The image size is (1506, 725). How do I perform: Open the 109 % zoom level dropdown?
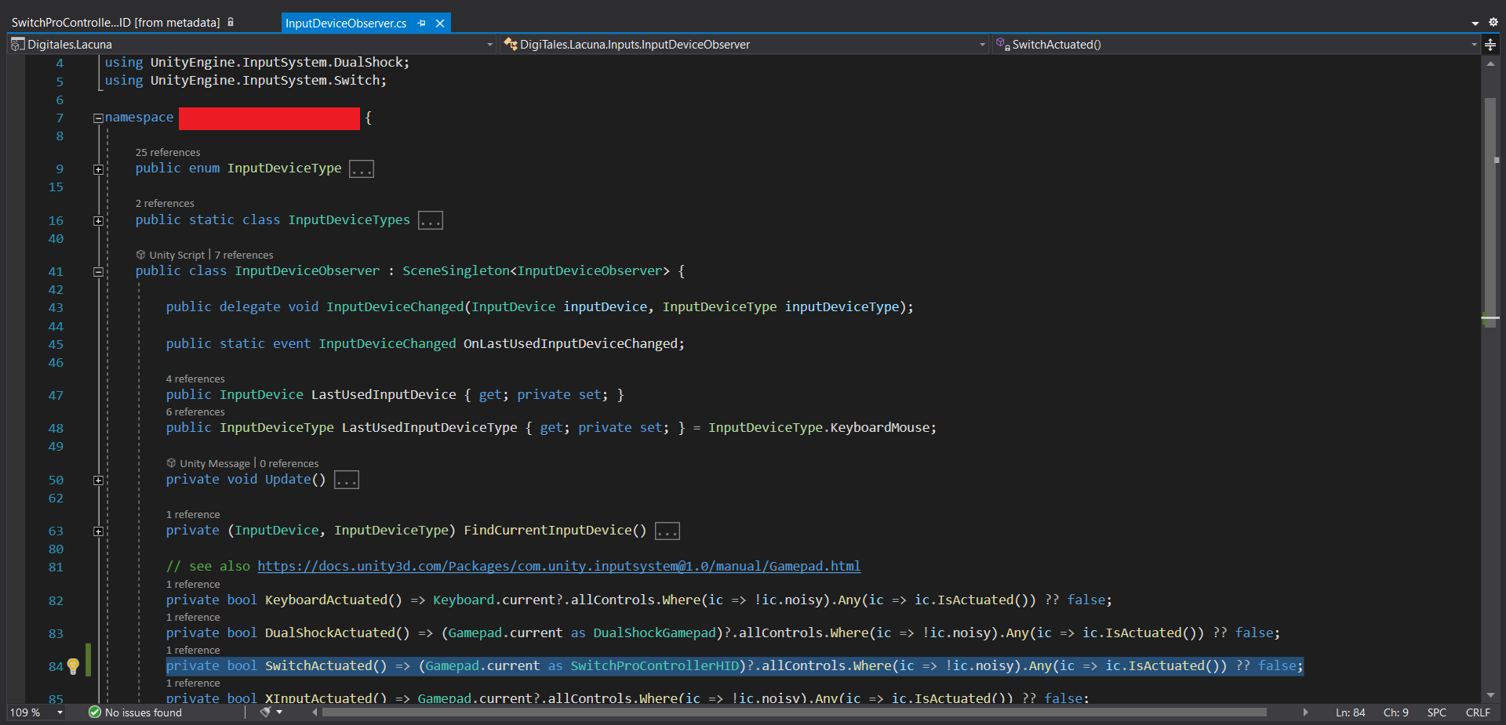pyautogui.click(x=60, y=712)
